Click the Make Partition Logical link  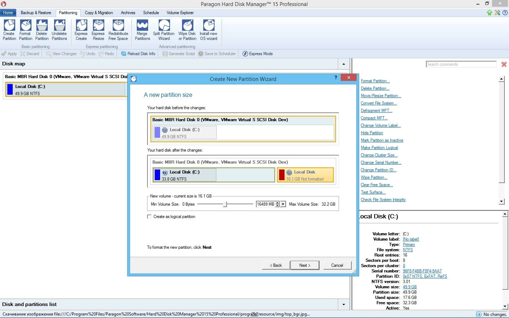pyautogui.click(x=379, y=148)
